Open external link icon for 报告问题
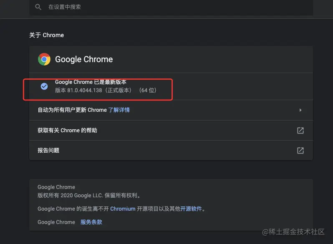 click(300, 150)
